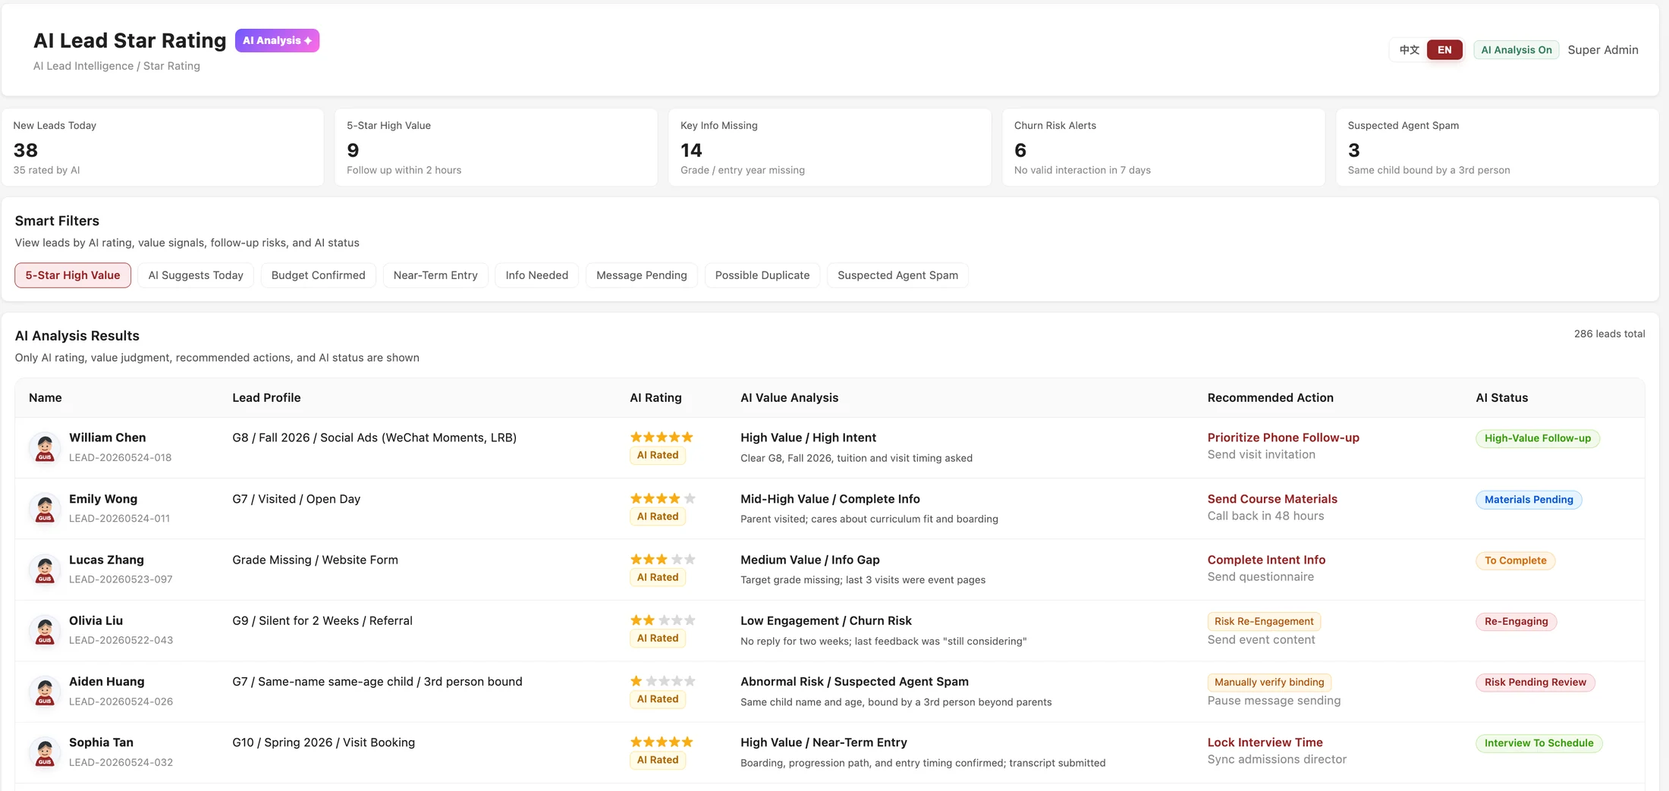Open the New Leads Today card
1669x791 pixels.
(162, 147)
